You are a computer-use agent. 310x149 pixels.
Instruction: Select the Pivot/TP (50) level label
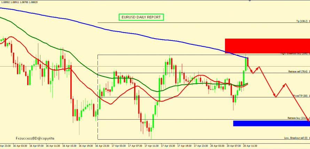point(300,95)
